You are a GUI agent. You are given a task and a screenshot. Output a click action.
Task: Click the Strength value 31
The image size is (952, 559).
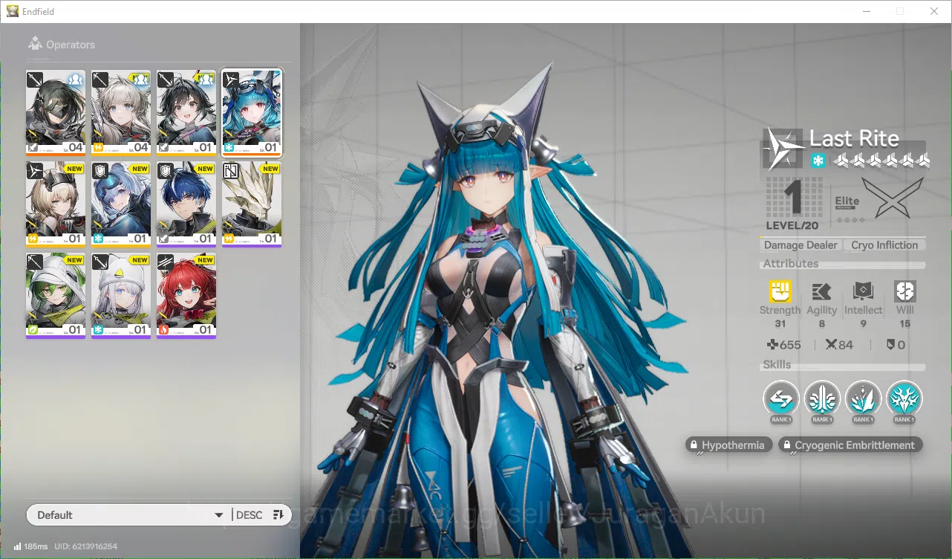(x=780, y=323)
